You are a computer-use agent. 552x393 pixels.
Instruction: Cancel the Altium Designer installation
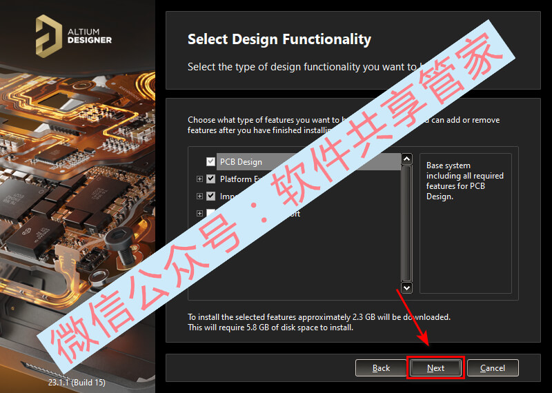[493, 368]
